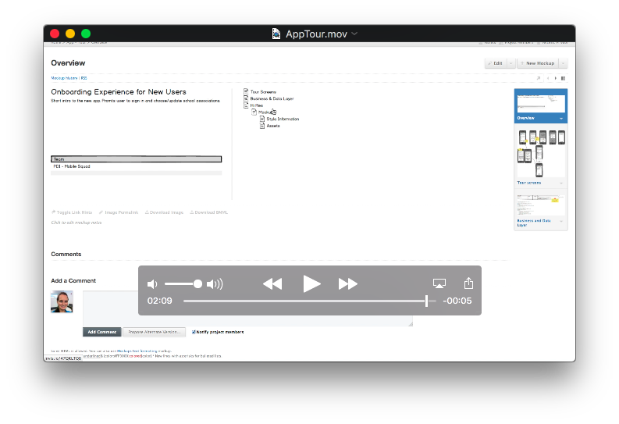The image size is (619, 424).
Task: Select the Overview thumbnail in the sidebar
Action: point(541,104)
